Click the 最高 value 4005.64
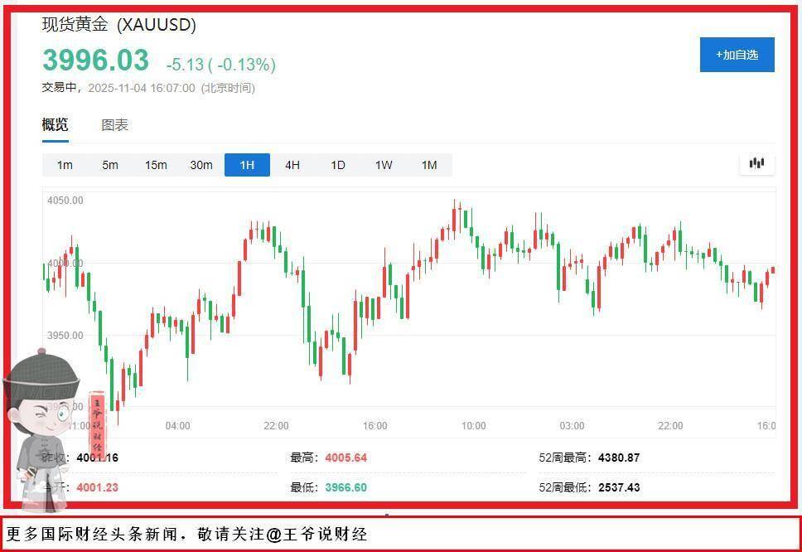 tap(346, 458)
